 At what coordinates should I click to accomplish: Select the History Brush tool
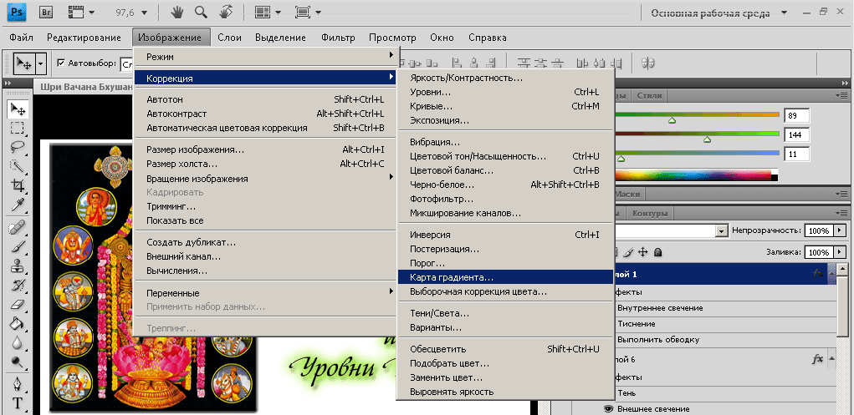click(18, 285)
